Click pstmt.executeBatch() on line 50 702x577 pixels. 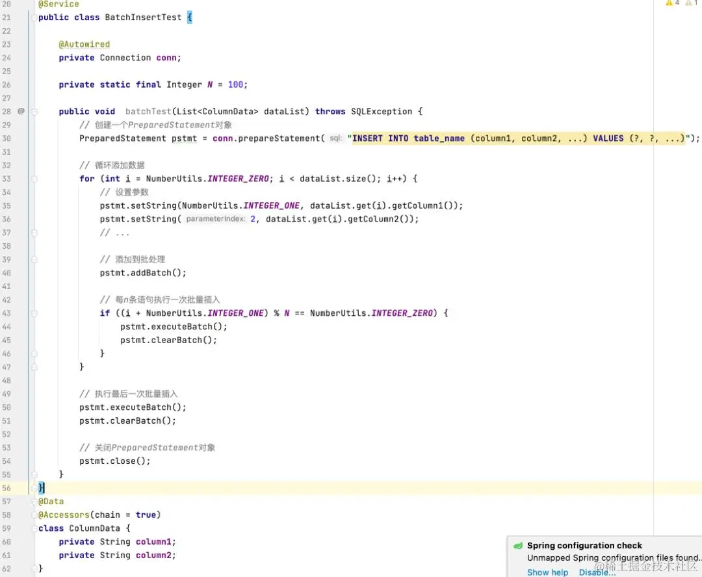pyautogui.click(x=130, y=407)
